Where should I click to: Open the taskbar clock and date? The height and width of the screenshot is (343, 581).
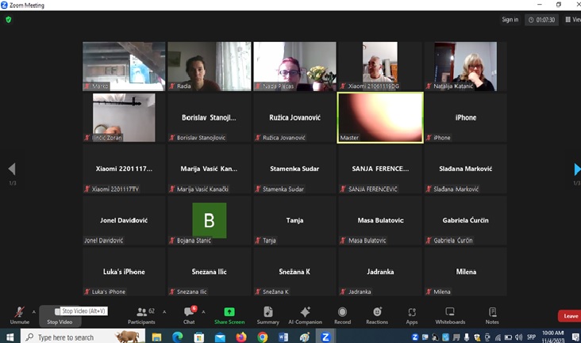coord(553,337)
